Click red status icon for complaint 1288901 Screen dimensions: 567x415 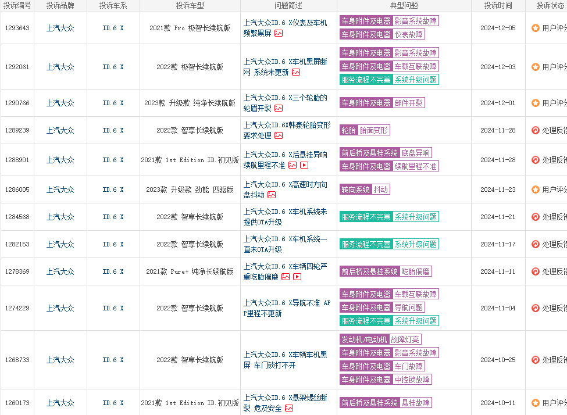point(536,160)
